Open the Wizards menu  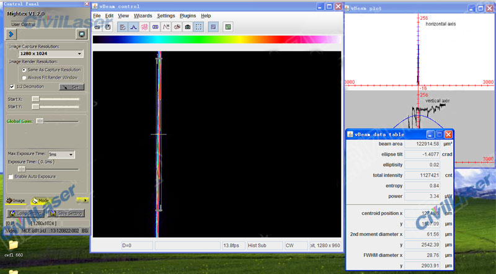[143, 15]
